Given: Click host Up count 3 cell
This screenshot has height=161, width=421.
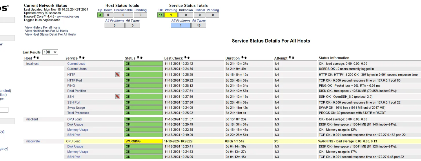Looking at the screenshot, I should 100,15.
